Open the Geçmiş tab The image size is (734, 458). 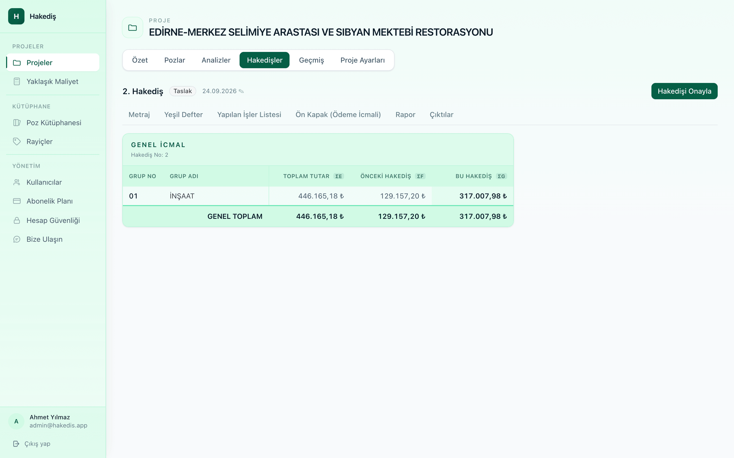tap(311, 60)
